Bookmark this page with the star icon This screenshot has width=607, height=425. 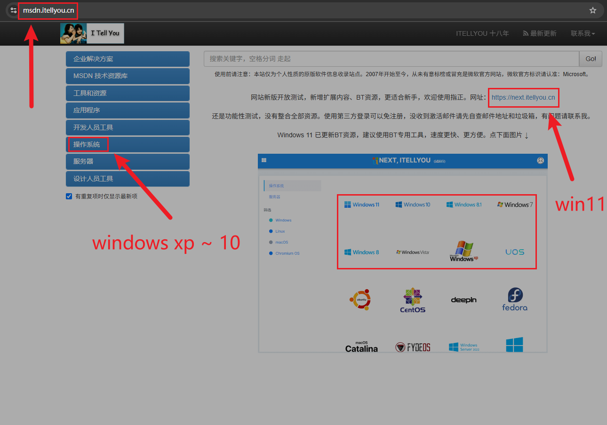coord(593,10)
